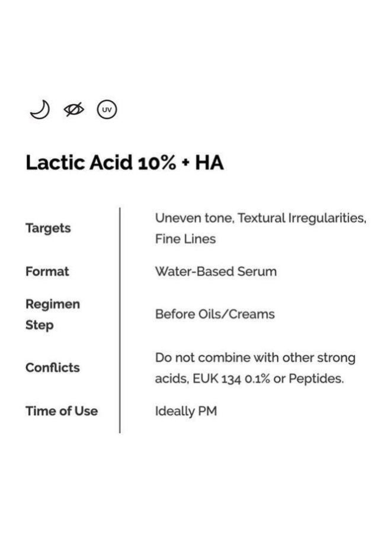Click the 'Textural Irregularities' text
This screenshot has width=391, height=533.
(x=302, y=218)
